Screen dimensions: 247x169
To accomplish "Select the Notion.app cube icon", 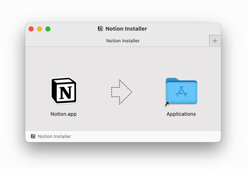I will coord(64,91).
